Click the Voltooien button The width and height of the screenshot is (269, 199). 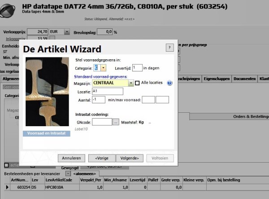point(160,158)
